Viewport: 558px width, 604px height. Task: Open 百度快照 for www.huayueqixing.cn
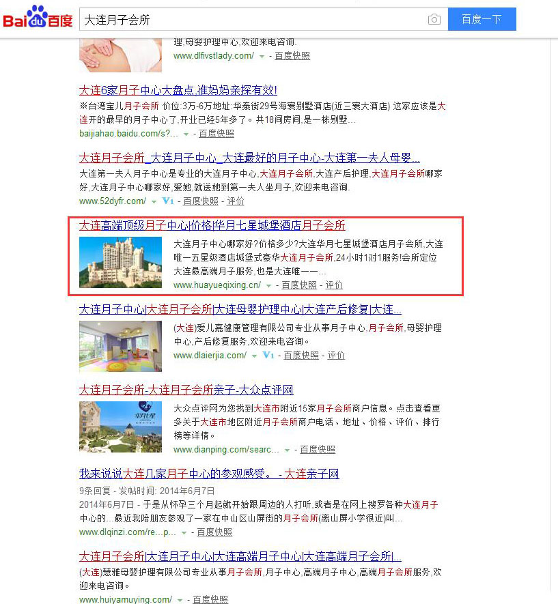(299, 285)
